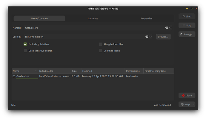
Task: Click the Tuesday, 25 April 2023 date cell
Action: (102, 76)
